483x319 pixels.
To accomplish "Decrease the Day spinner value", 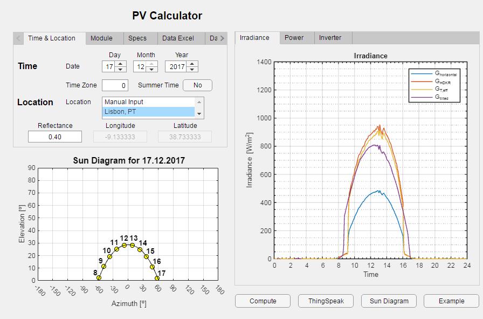I will point(121,69).
